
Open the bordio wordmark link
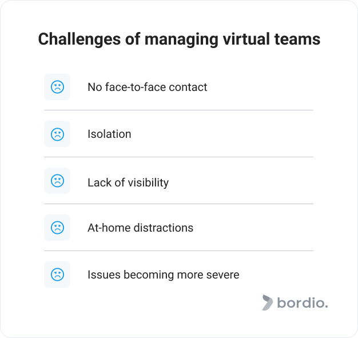(x=303, y=303)
